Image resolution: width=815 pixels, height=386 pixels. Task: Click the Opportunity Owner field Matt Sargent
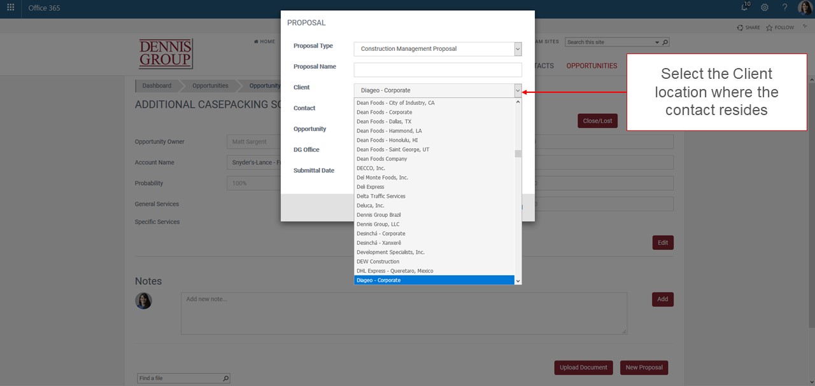tap(253, 142)
